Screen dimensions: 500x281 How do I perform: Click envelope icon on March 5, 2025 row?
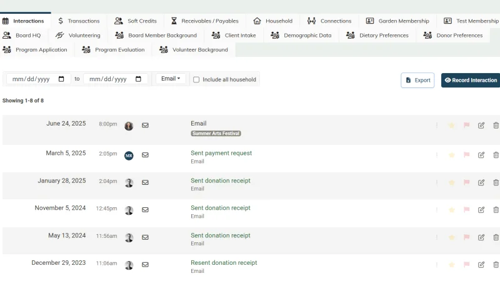[145, 155]
